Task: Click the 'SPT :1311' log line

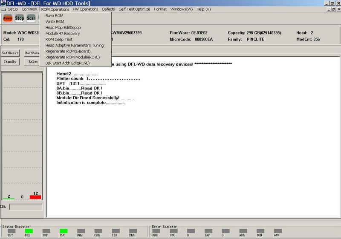Action: click(81, 84)
